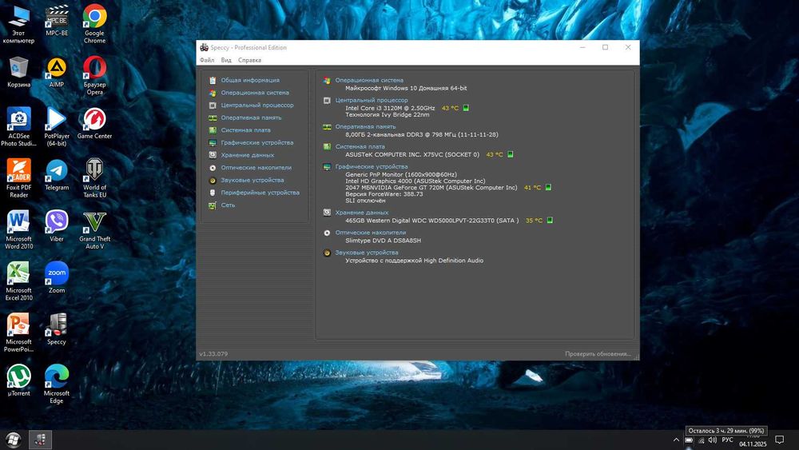The height and width of the screenshot is (450, 799).
Task: Click version v1.33.079 label
Action: point(213,353)
